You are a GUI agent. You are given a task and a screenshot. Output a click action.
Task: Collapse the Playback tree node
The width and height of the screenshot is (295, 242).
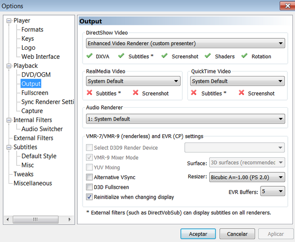[x=9, y=66]
